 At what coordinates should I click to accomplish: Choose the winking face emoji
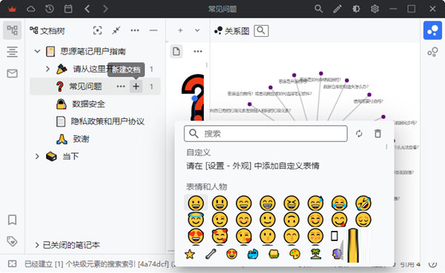pyautogui.click(x=220, y=220)
